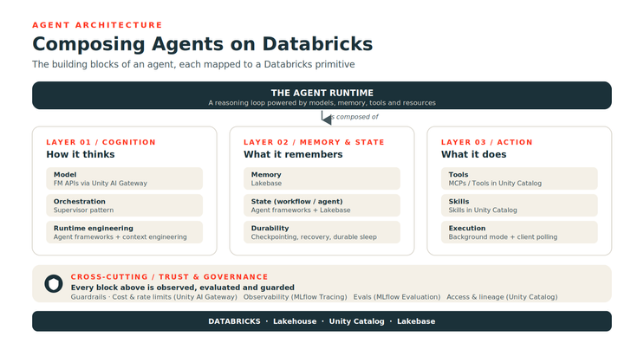Click 'Guardrails · Cost & rate limits' text
The height and width of the screenshot is (343, 644).
pyautogui.click(x=153, y=296)
